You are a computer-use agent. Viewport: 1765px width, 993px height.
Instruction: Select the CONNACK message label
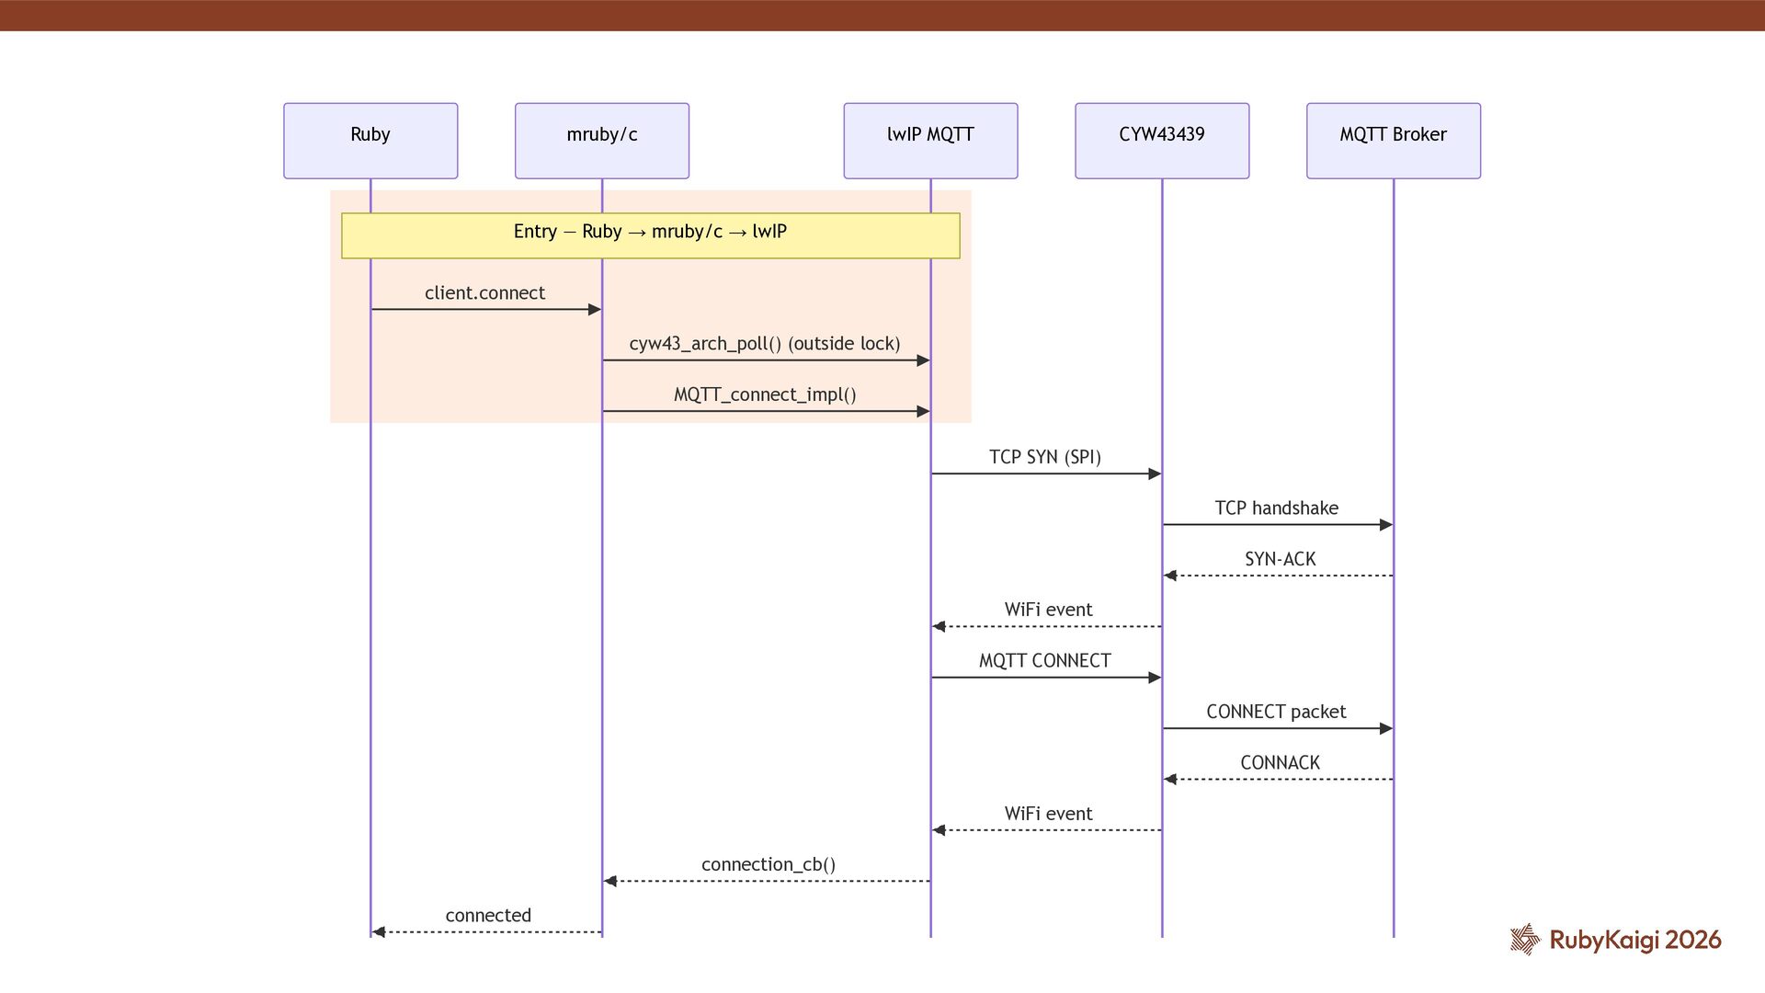pos(1280,763)
